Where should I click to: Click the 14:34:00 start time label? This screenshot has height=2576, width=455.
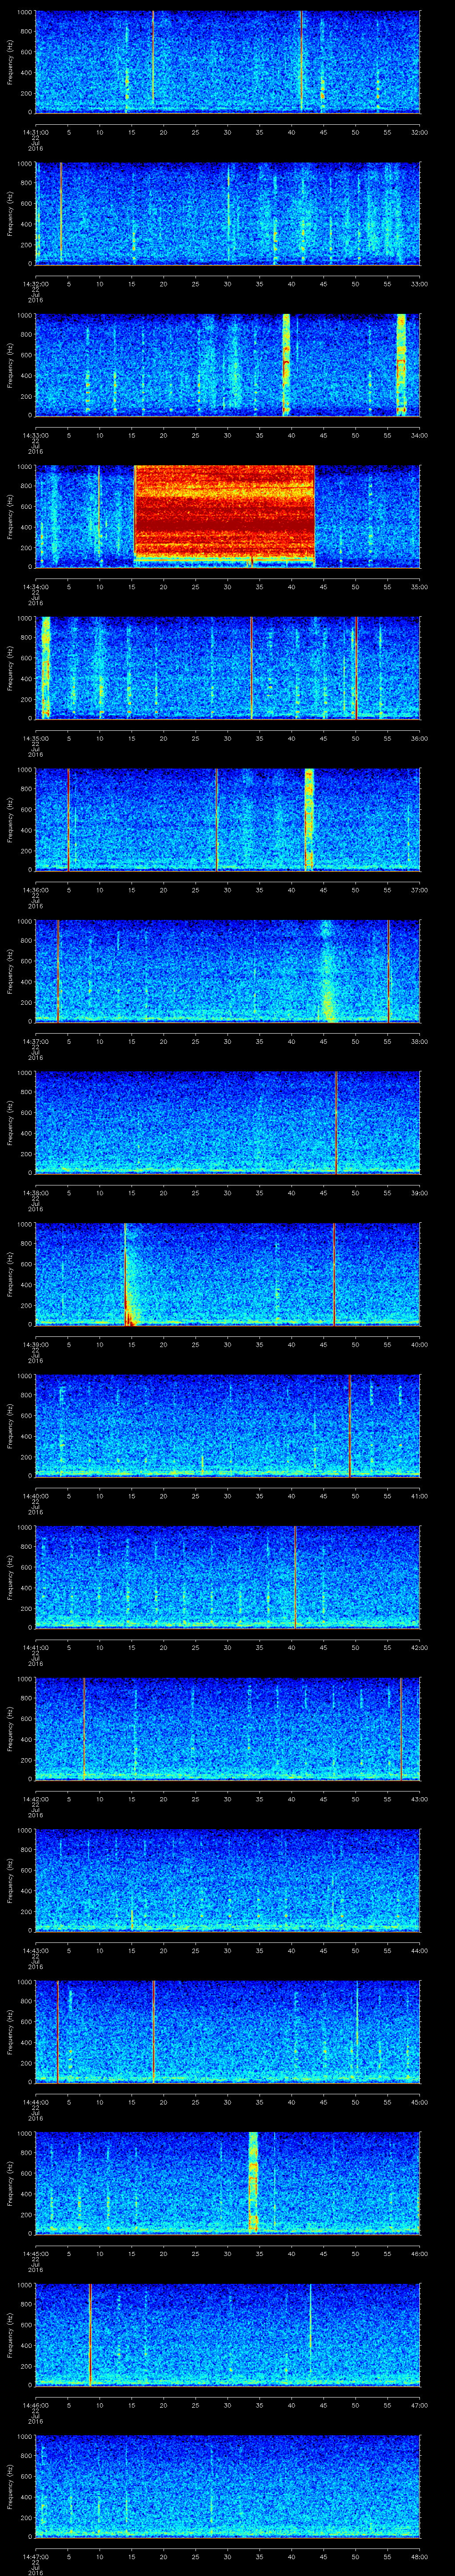(x=35, y=587)
